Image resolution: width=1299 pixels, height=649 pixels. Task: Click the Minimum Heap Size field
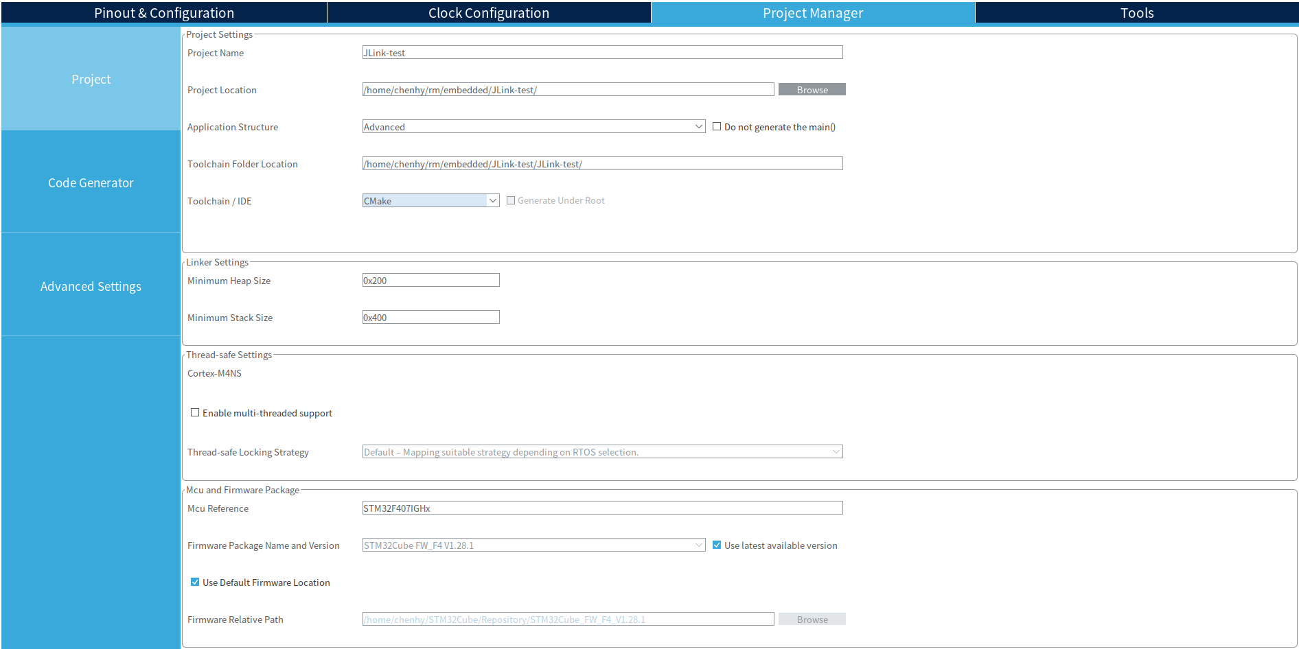(x=430, y=281)
